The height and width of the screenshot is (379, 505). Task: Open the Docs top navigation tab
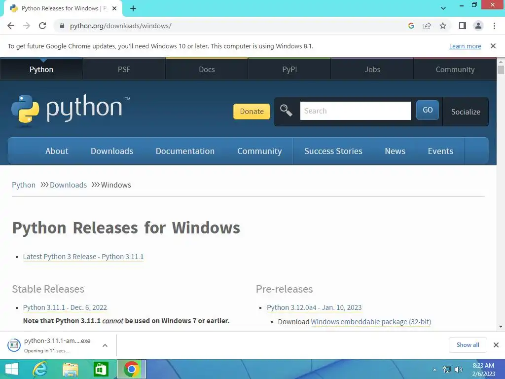pyautogui.click(x=207, y=69)
